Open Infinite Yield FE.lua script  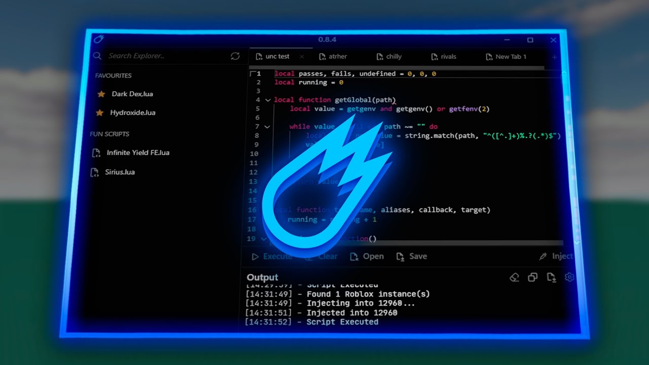pos(130,153)
